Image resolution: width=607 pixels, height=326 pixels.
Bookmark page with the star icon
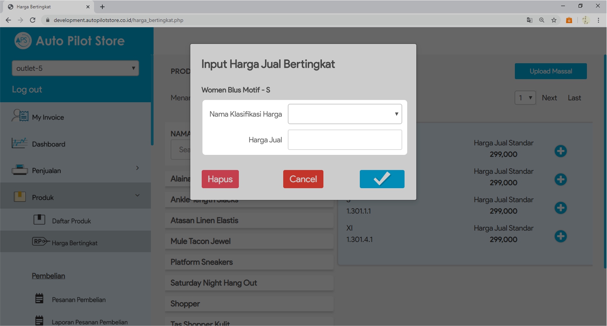pyautogui.click(x=554, y=20)
